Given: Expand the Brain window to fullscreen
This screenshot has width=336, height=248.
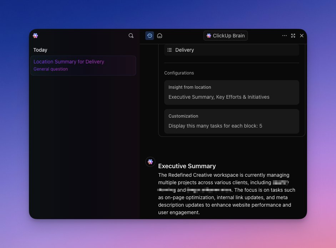Looking at the screenshot, I should [293, 36].
